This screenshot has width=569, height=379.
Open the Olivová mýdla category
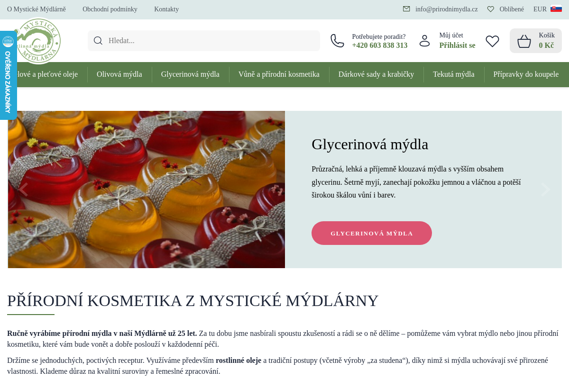119,74
